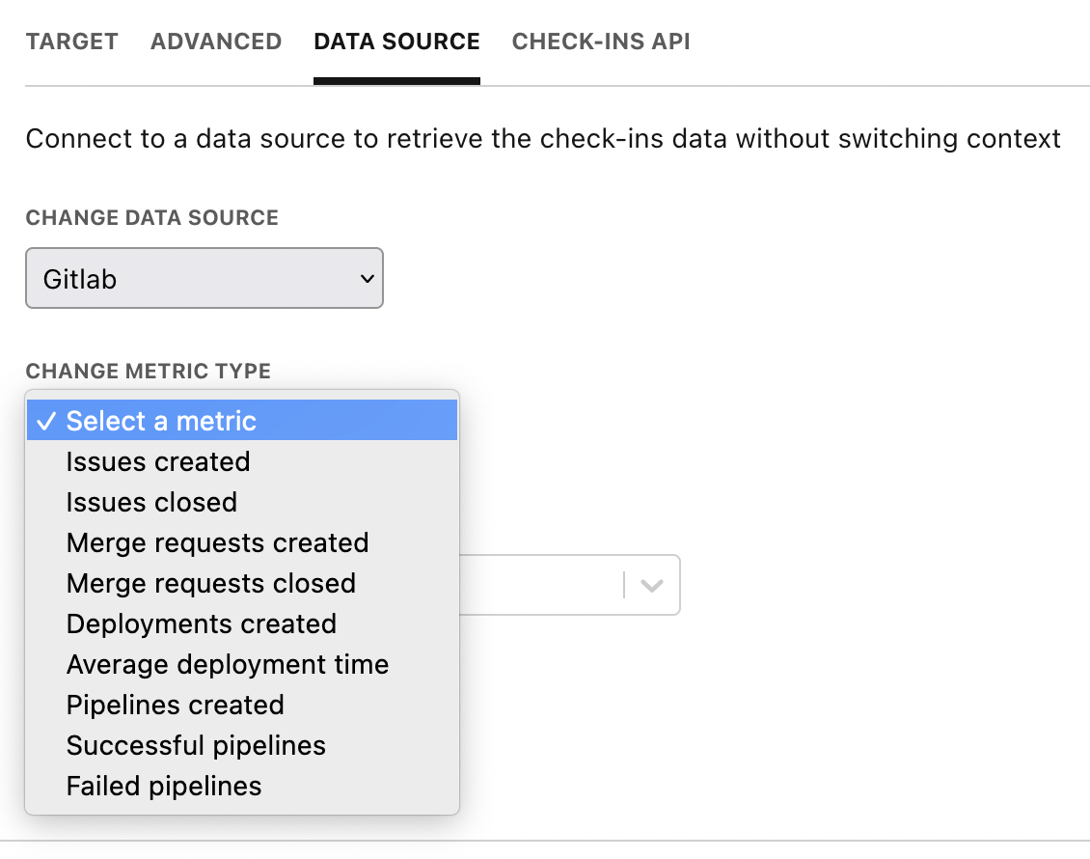Expand the chevron on the partially hidden select

pyautogui.click(x=652, y=585)
